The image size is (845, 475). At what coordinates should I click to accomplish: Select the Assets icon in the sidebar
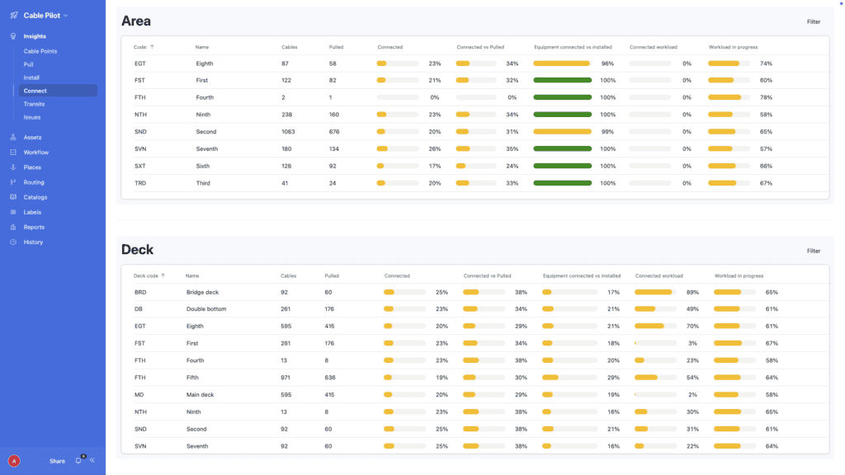12,137
